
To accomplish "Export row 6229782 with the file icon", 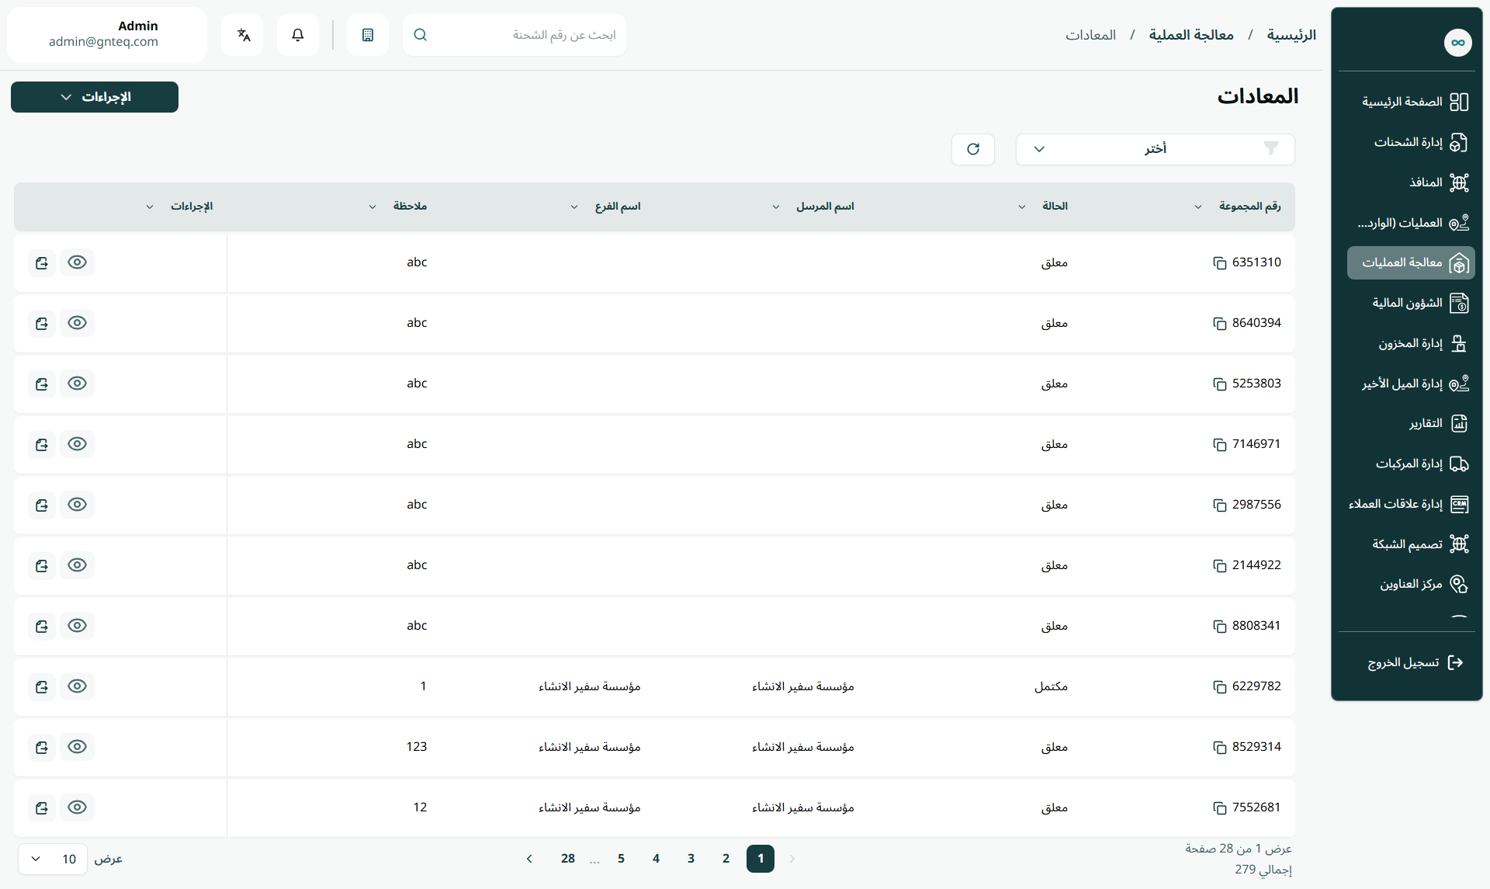I will coord(42,687).
